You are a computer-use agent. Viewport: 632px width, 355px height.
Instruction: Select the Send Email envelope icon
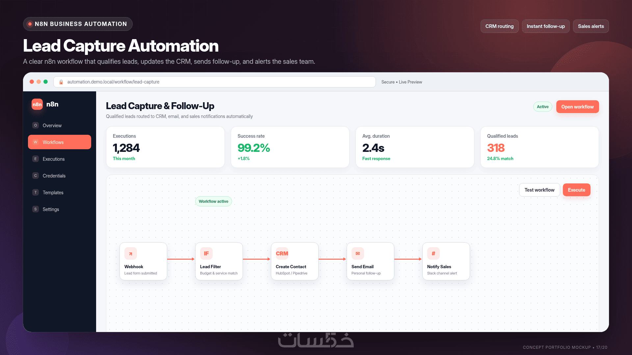[x=358, y=253]
